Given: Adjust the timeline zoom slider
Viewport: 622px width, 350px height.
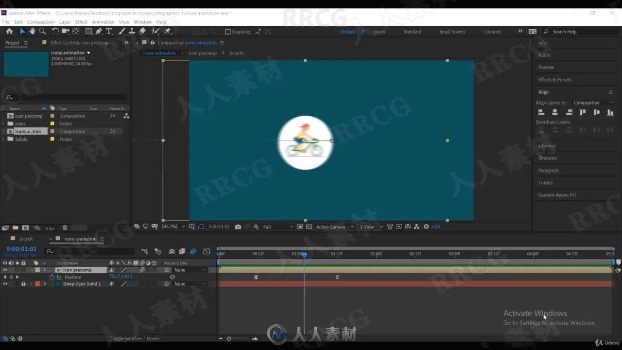Looking at the screenshot, I should coord(229,338).
